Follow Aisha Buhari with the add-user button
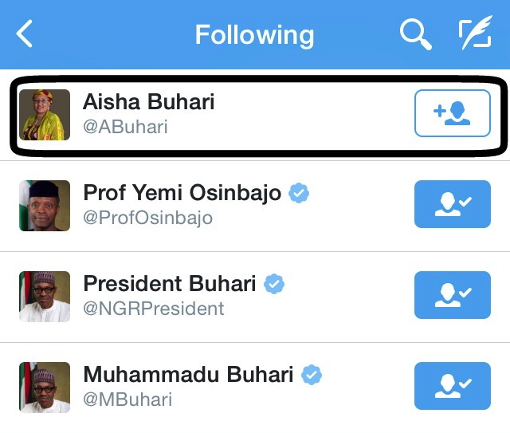 [x=452, y=113]
